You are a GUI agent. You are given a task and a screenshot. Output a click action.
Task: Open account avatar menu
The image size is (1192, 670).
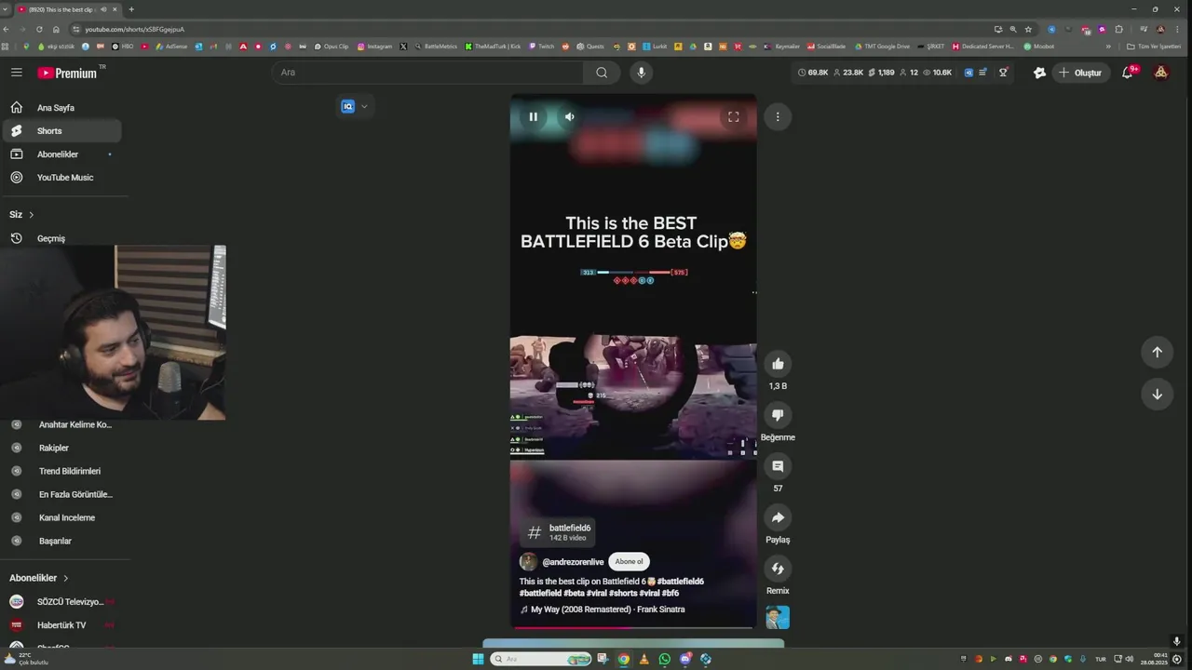tap(1160, 73)
